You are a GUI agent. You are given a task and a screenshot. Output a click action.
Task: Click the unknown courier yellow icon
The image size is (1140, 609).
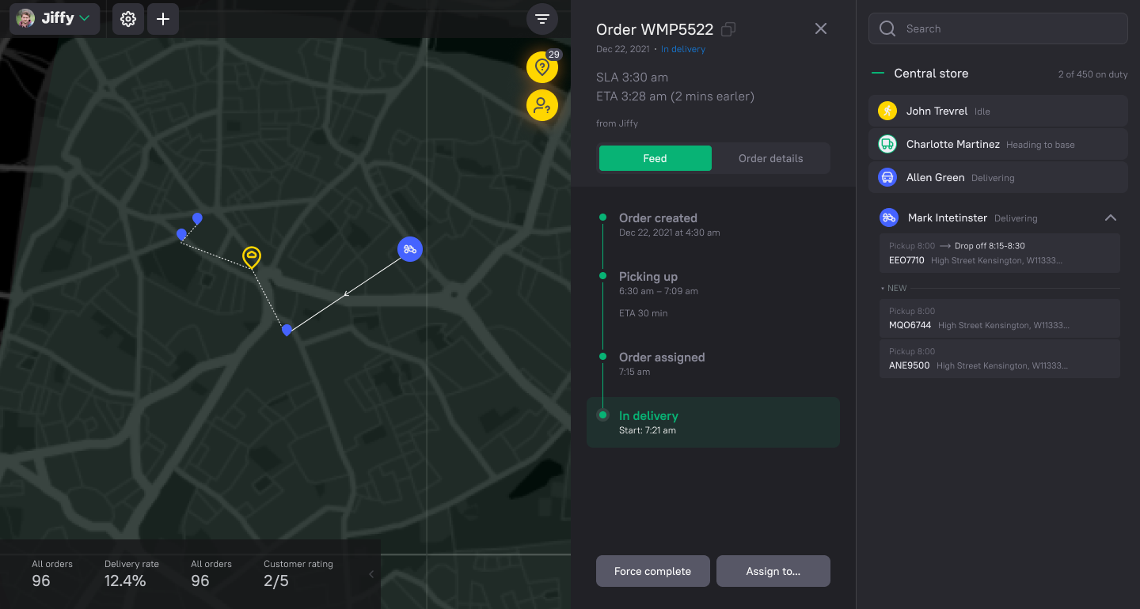[x=542, y=104]
